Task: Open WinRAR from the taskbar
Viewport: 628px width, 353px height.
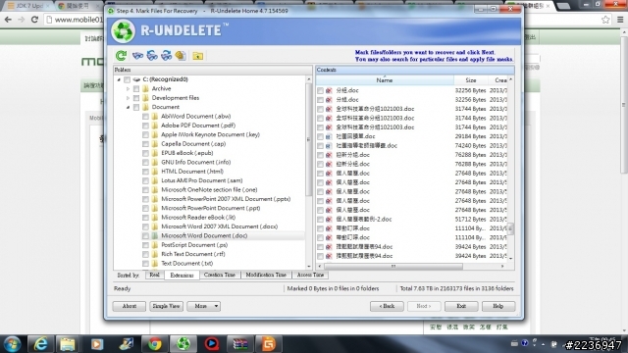Action: tap(239, 344)
